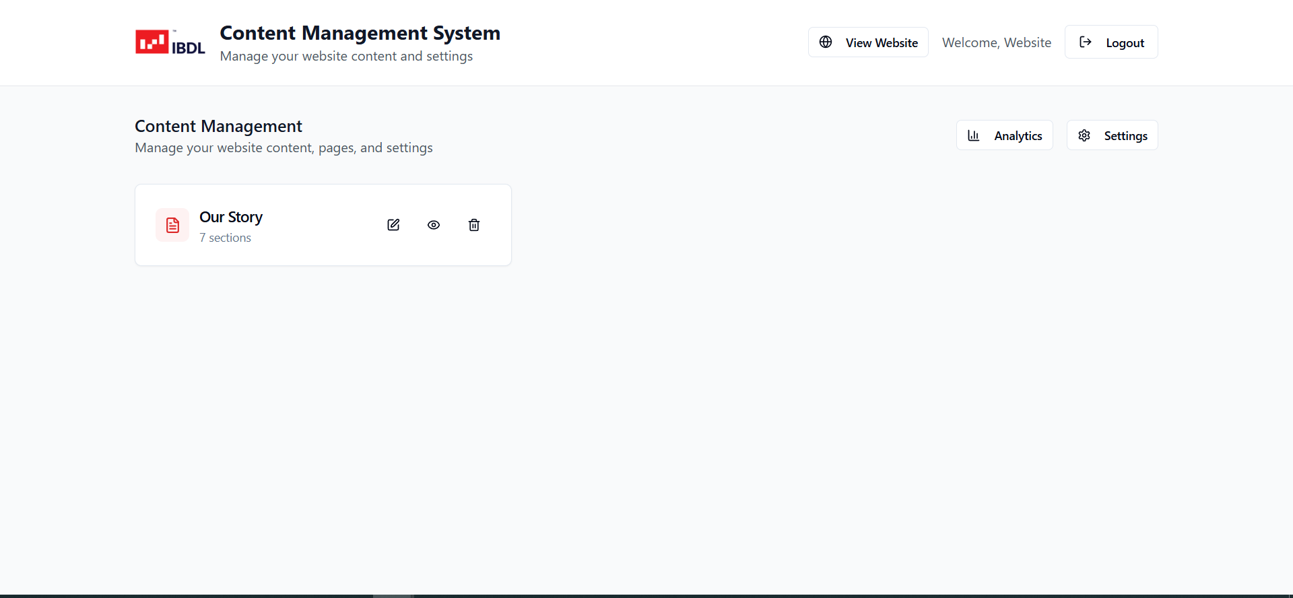The height and width of the screenshot is (598, 1293).
Task: Click the globe icon beside View Website
Action: pos(826,42)
